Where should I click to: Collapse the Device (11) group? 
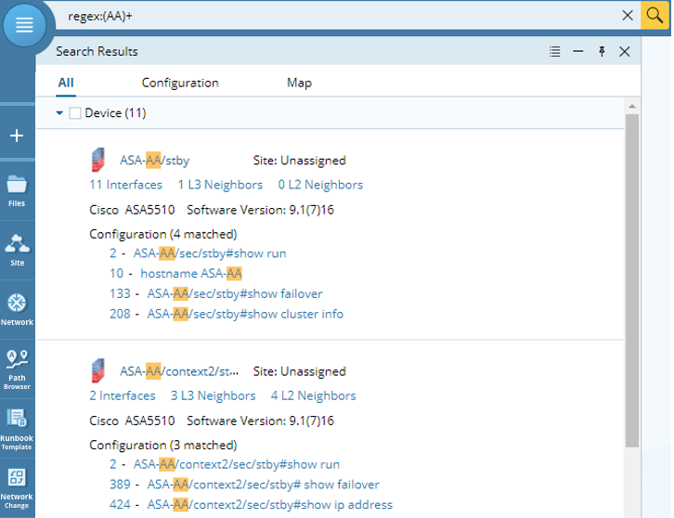click(x=59, y=113)
